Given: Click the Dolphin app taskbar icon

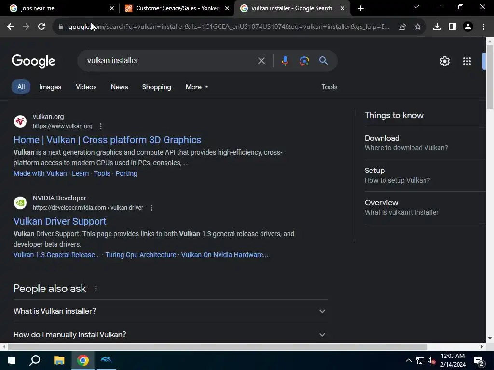Looking at the screenshot, I should [107, 360].
